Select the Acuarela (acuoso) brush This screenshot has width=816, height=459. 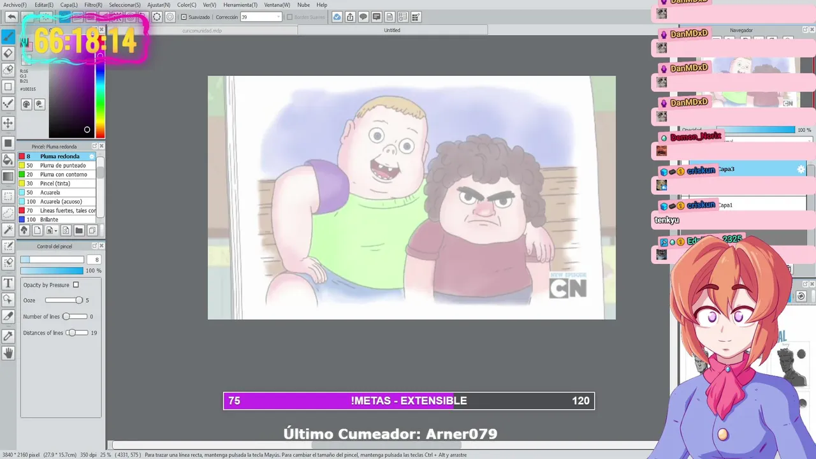coord(57,201)
